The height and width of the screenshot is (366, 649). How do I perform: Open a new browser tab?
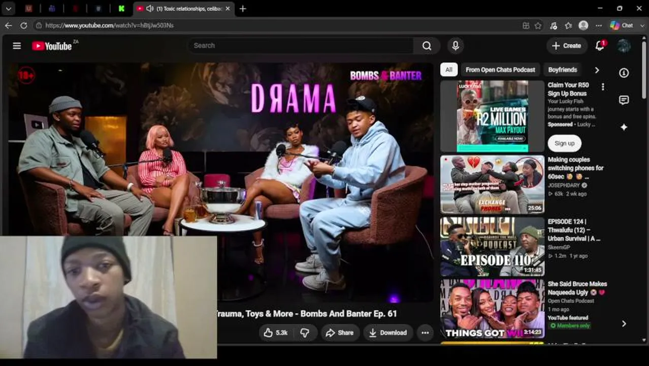point(243,9)
